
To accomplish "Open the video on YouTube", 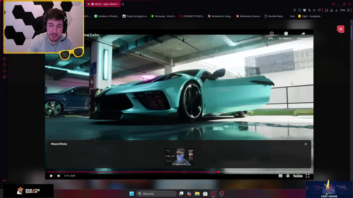I will click(x=298, y=176).
